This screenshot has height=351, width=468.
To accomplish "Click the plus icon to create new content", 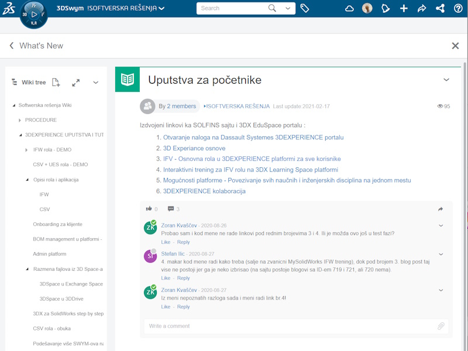I will 404,9.
